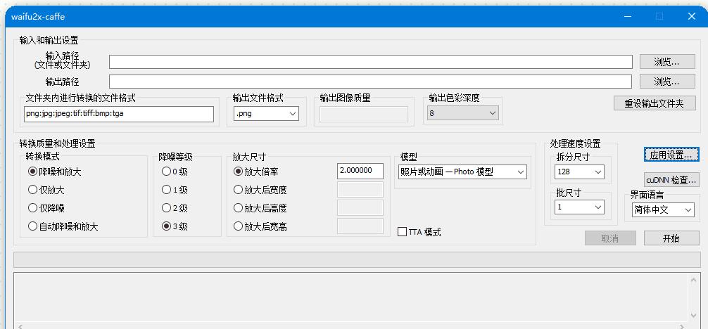Open the split size 128 dropdown
This screenshot has height=329, width=708.
coord(579,172)
